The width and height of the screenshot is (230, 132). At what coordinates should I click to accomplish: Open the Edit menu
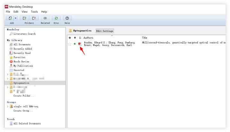16,12
